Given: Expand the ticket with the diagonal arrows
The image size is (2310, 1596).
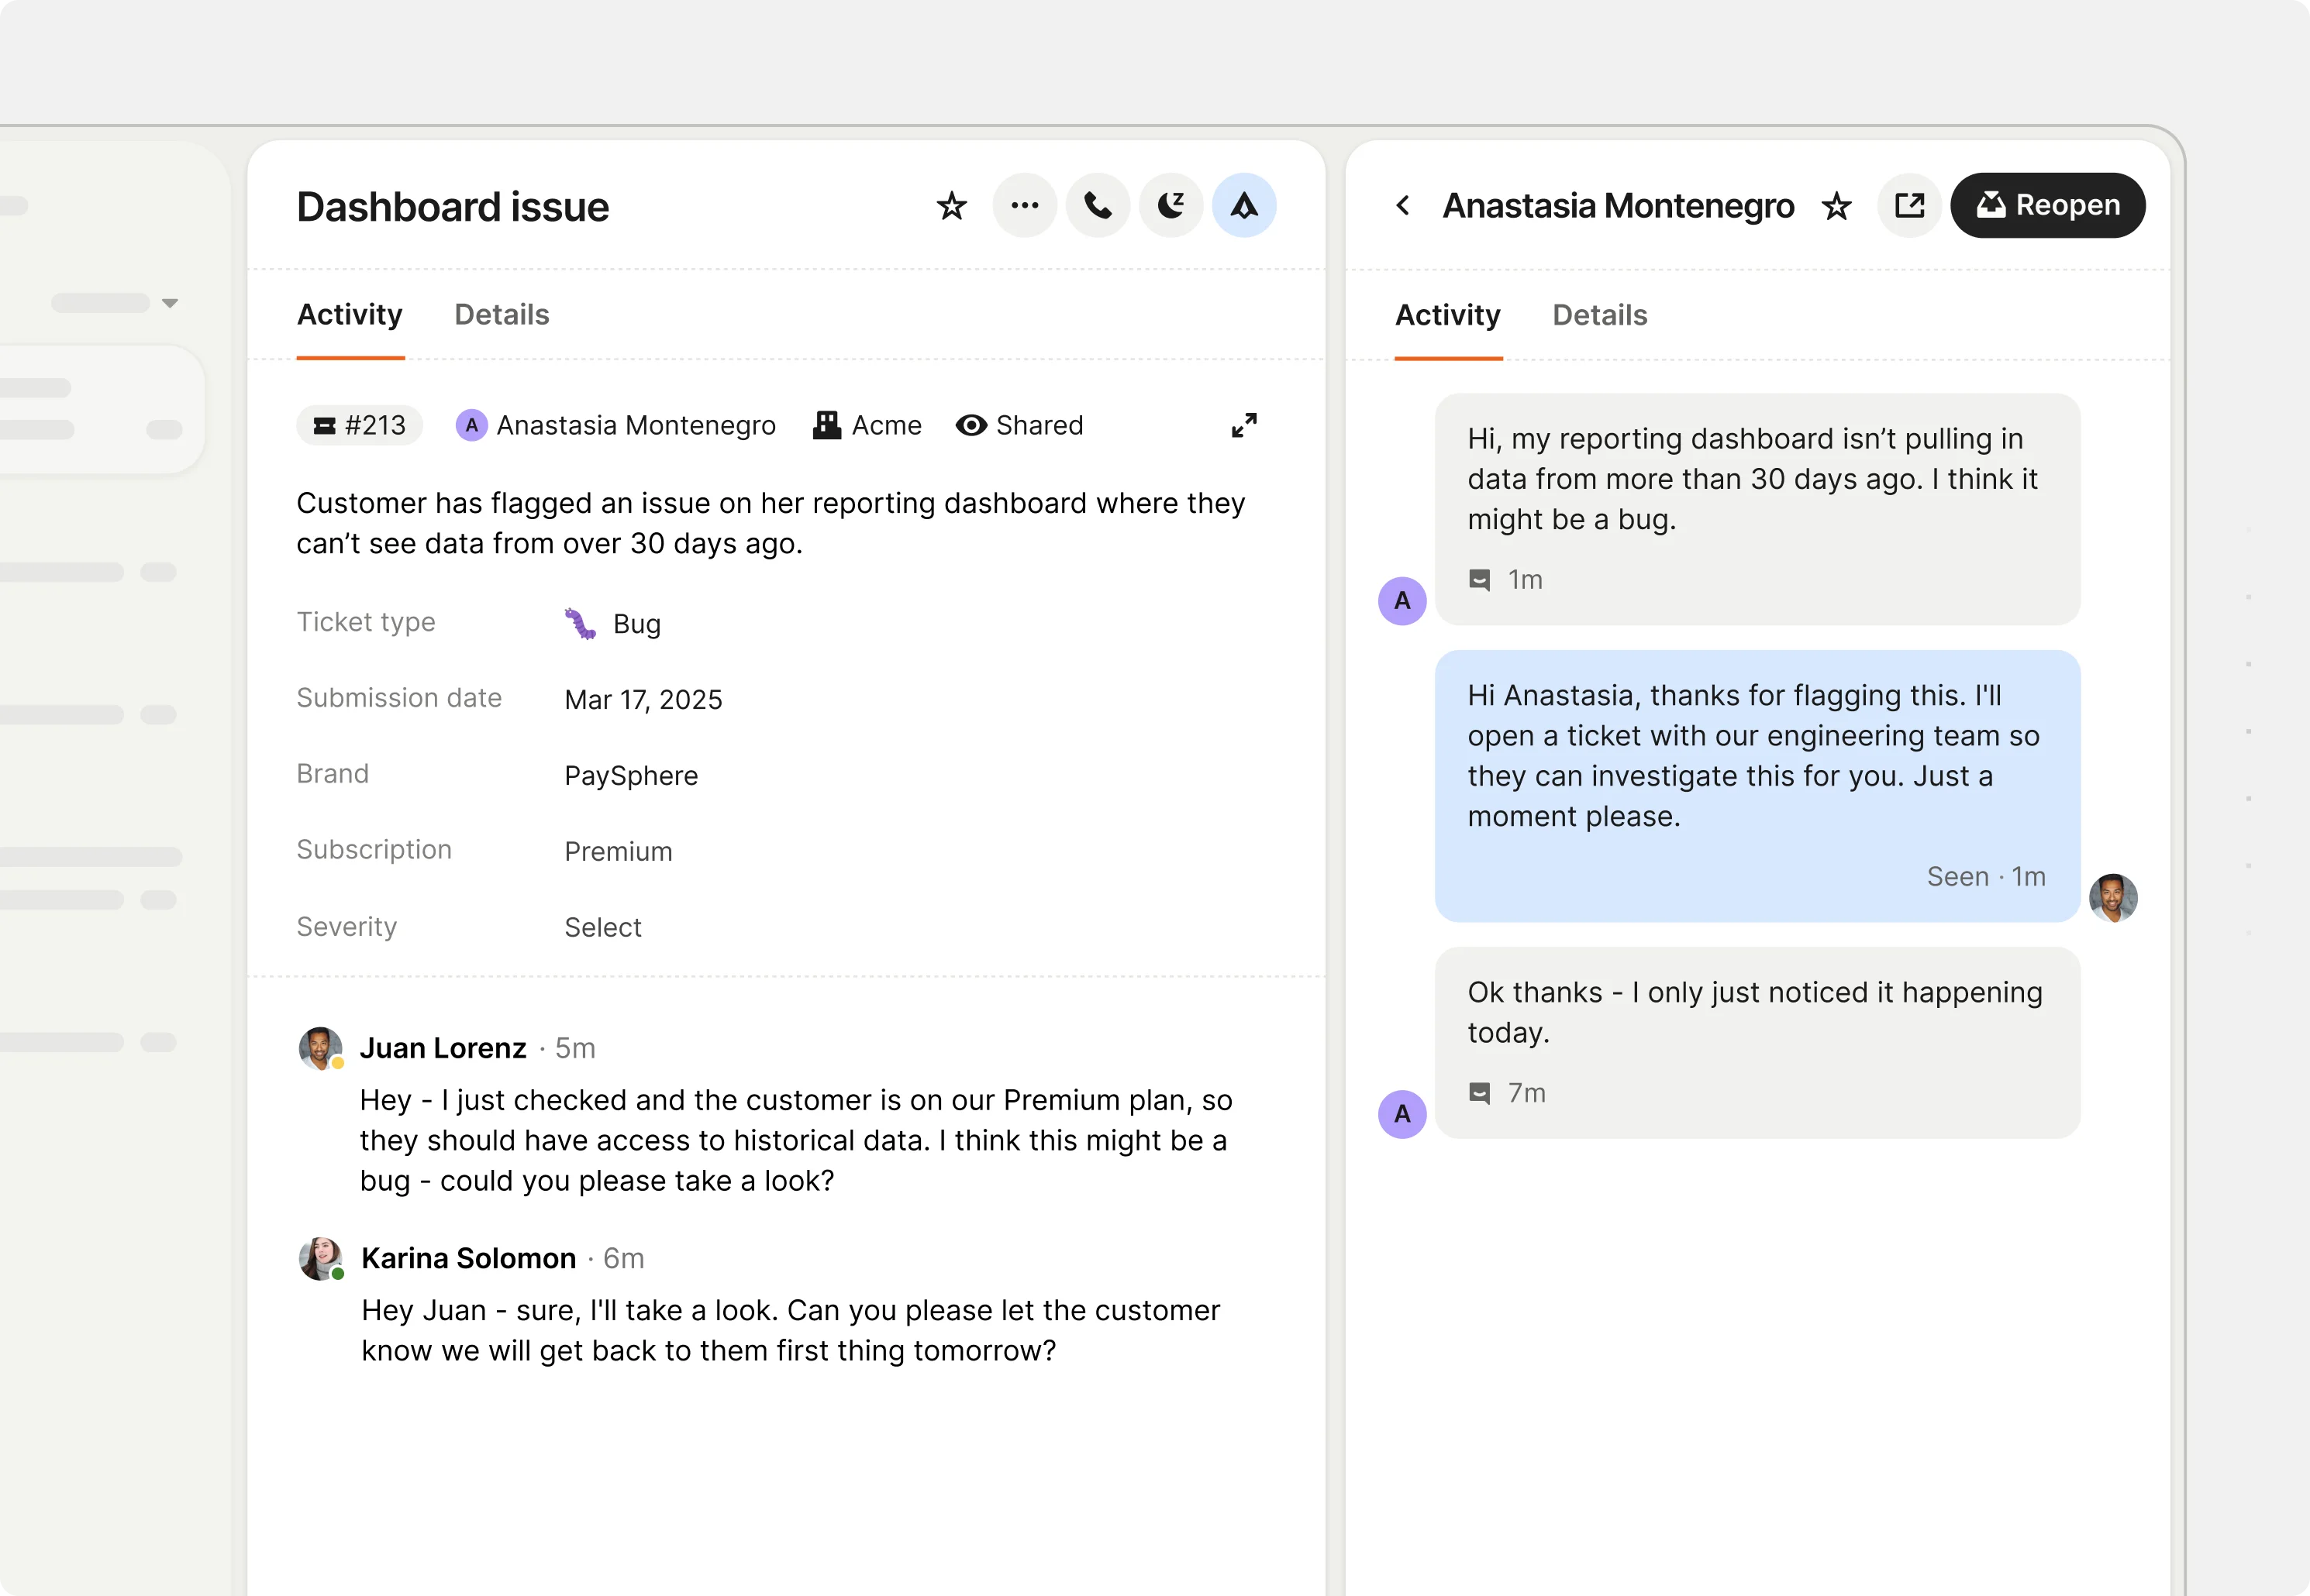Looking at the screenshot, I should (1243, 425).
